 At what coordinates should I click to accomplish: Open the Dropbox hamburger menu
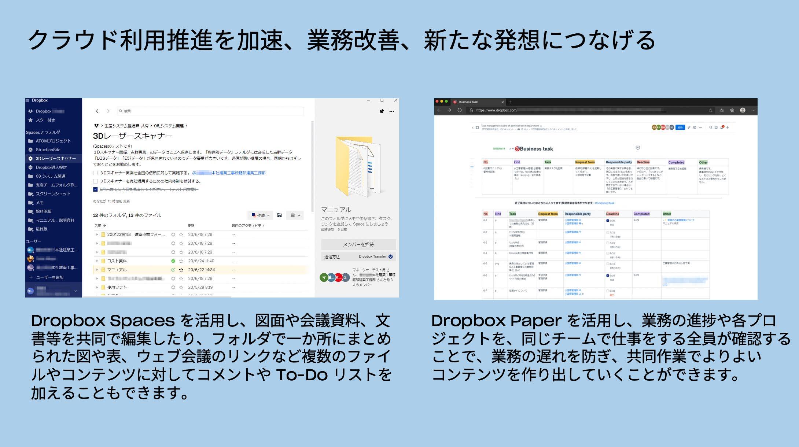(27, 100)
